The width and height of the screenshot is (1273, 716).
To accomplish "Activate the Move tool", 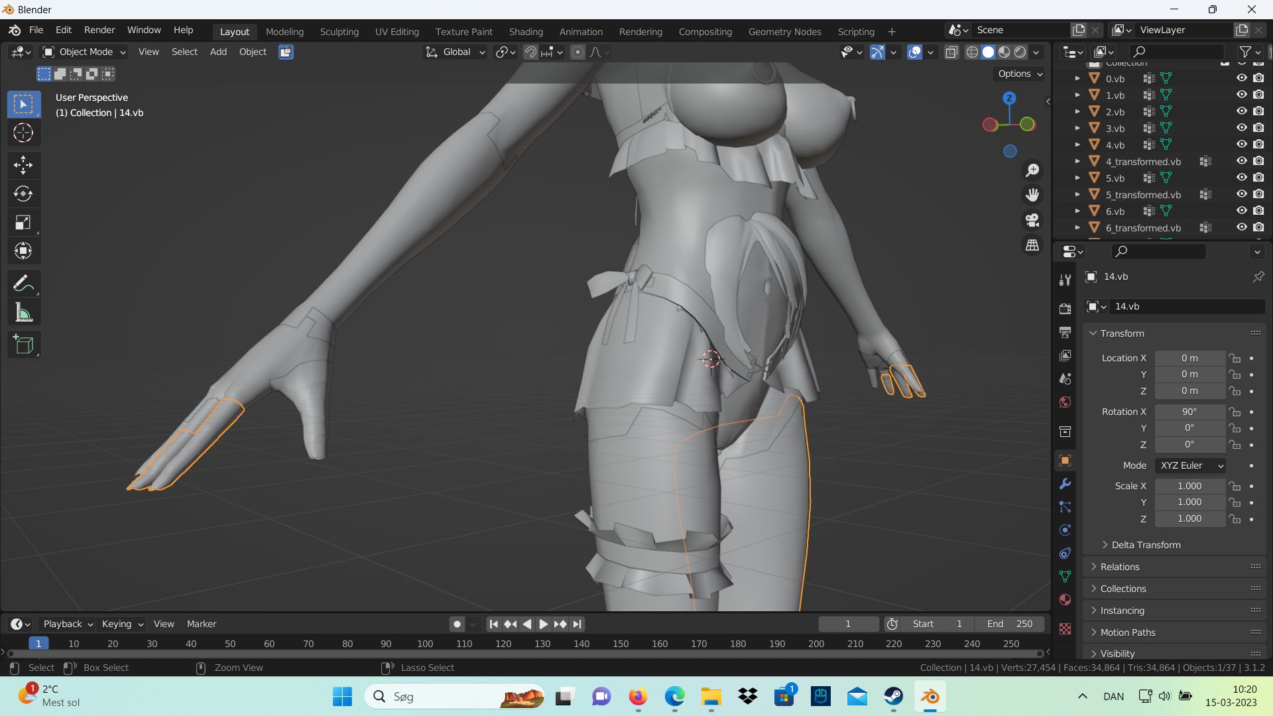I will click(x=23, y=165).
